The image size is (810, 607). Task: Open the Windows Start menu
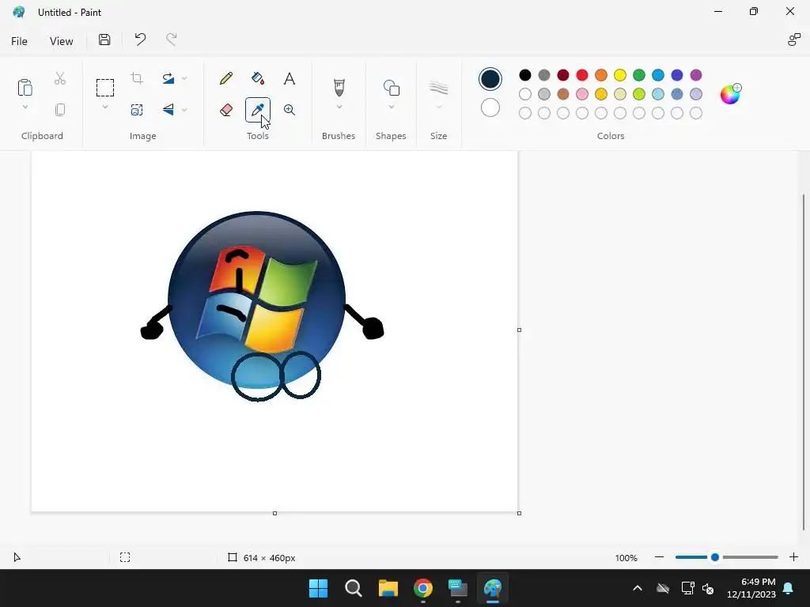tap(318, 588)
